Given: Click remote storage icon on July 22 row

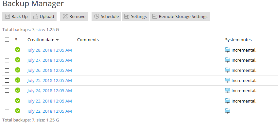Looking at the screenshot, I should [228, 111].
